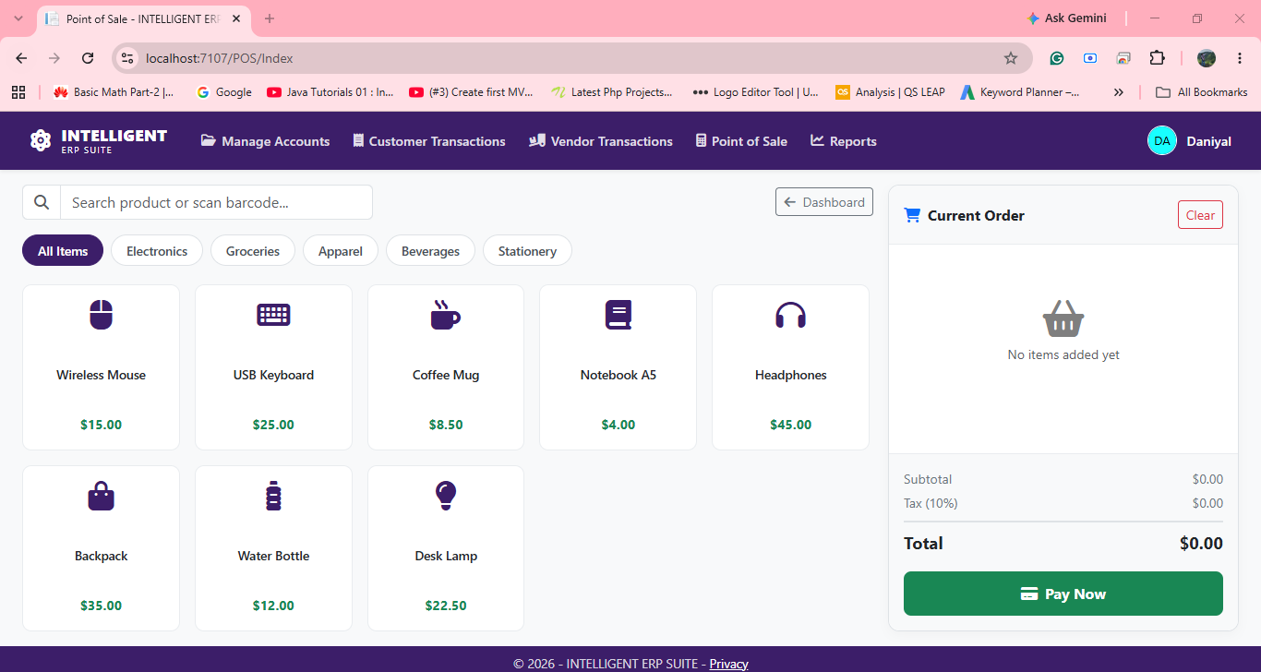Filter products by Groceries

(x=253, y=251)
